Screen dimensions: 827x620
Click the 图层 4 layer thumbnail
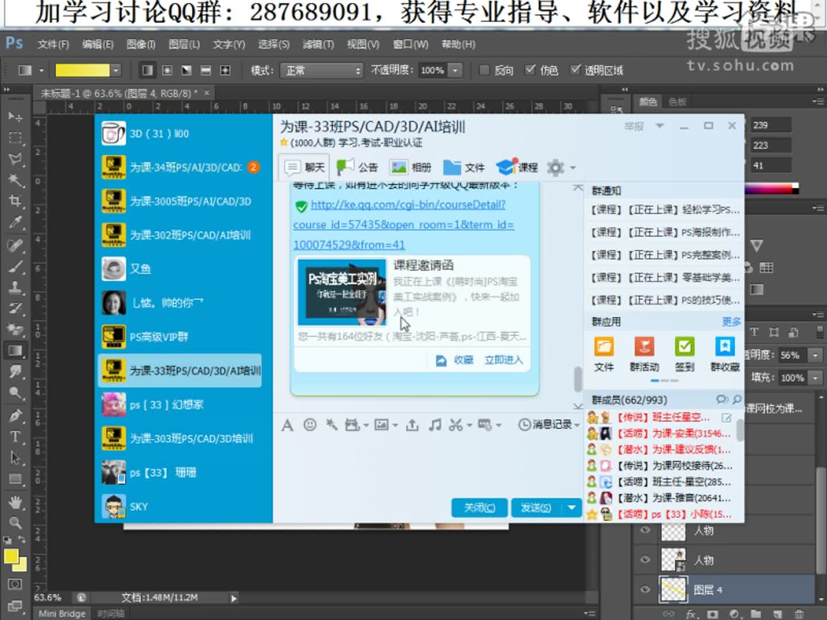click(x=673, y=589)
